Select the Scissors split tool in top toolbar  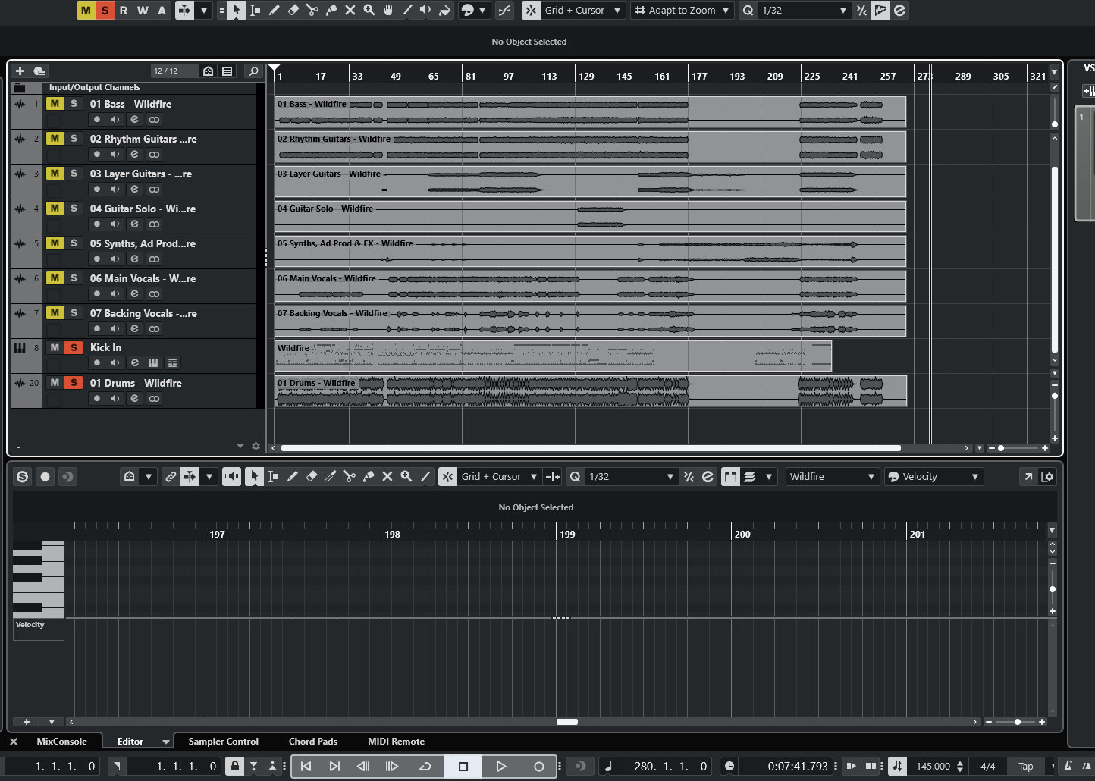coord(312,10)
